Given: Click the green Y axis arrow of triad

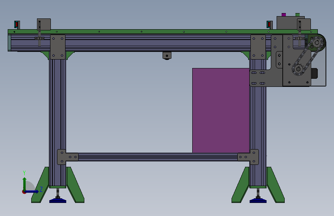Looking at the screenshot, I should point(25,184).
